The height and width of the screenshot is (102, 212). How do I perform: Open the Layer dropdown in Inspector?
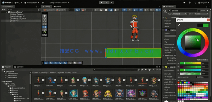201,14
